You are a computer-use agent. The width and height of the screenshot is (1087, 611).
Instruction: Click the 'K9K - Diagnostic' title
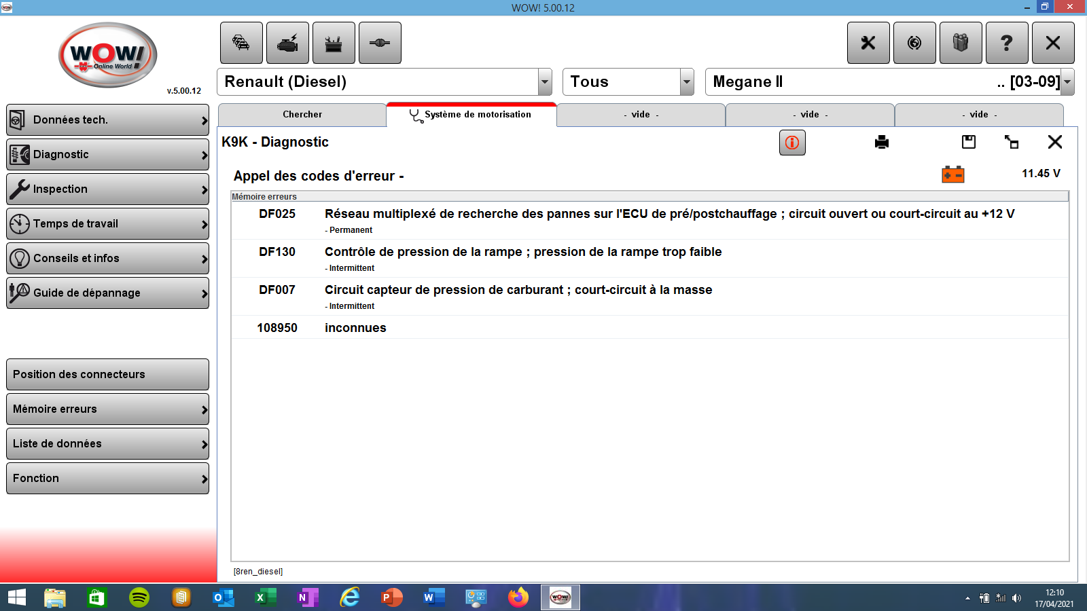point(275,142)
